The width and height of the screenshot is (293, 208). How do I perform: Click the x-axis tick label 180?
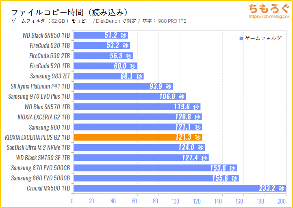pos(260,201)
